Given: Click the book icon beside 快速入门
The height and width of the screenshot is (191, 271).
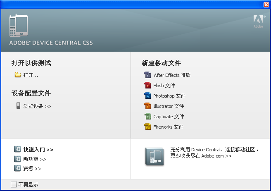Looking at the screenshot, I should coord(17,149).
